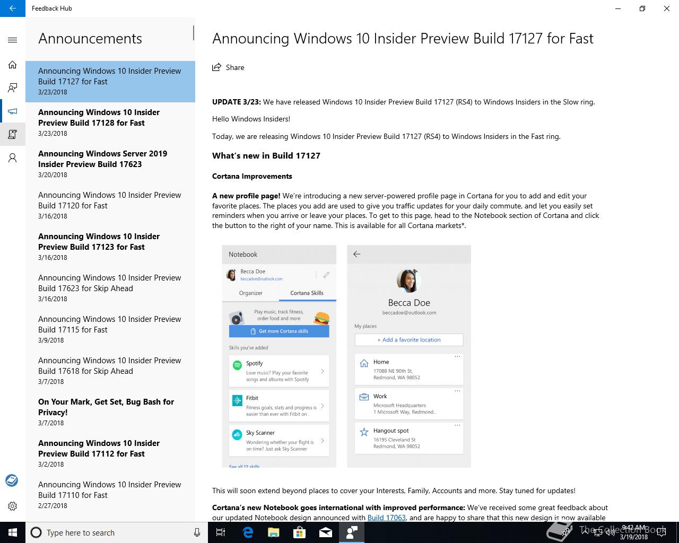This screenshot has width=679, height=543.
Task: Click the announcements list scrollbar thumb
Action: (x=194, y=33)
